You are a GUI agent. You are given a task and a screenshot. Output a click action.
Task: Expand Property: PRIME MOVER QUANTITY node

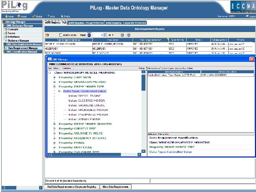tap(54, 124)
